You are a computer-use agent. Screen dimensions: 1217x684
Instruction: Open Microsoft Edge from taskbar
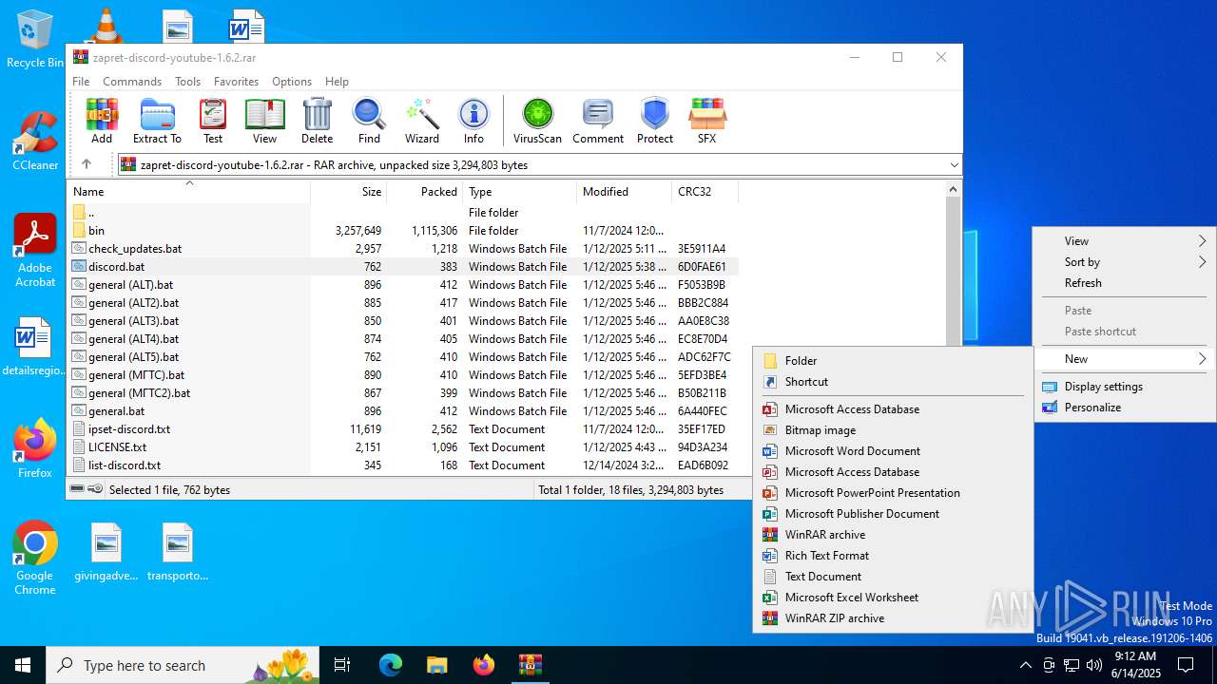click(391, 665)
